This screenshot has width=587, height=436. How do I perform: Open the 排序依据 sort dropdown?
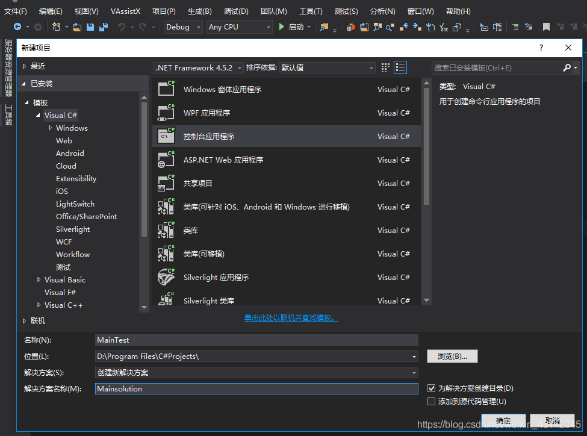(328, 68)
